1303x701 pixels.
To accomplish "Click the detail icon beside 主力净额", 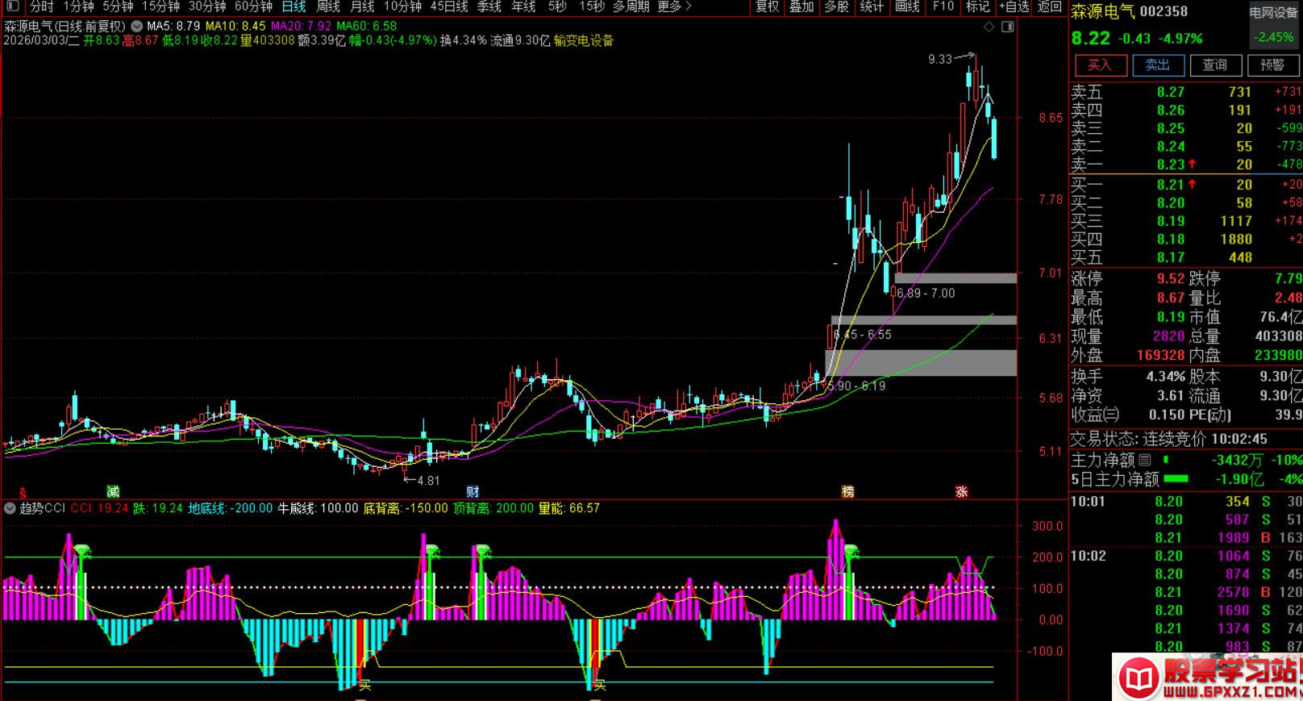I will [1144, 460].
